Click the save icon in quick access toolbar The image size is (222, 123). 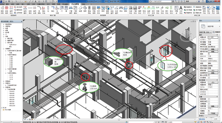pyautogui.click(x=9, y=1)
